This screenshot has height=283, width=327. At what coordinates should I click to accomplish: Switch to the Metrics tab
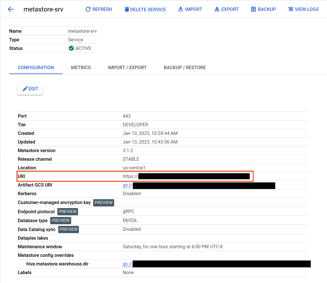pyautogui.click(x=81, y=67)
